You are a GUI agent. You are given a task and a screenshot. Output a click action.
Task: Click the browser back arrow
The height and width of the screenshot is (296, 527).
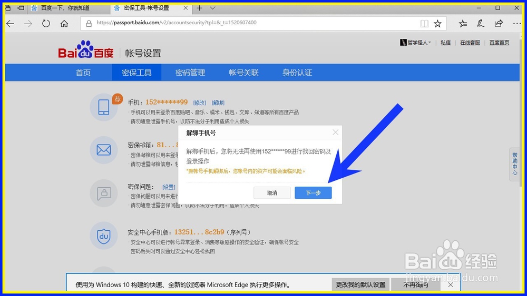[11, 24]
